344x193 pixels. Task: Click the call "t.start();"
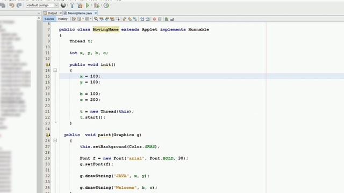92,117
